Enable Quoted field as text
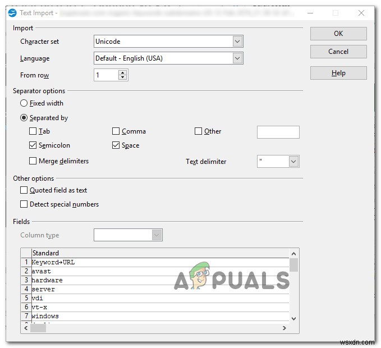Viewport: 381px width, 348px height. (x=24, y=190)
